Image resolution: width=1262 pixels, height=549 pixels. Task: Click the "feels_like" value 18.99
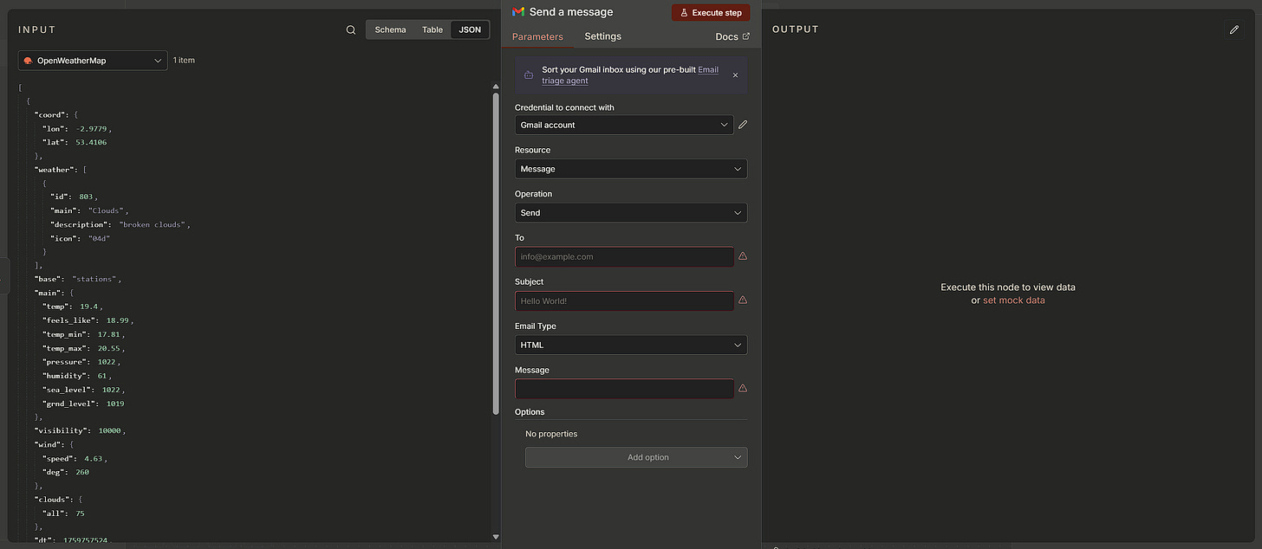117,320
